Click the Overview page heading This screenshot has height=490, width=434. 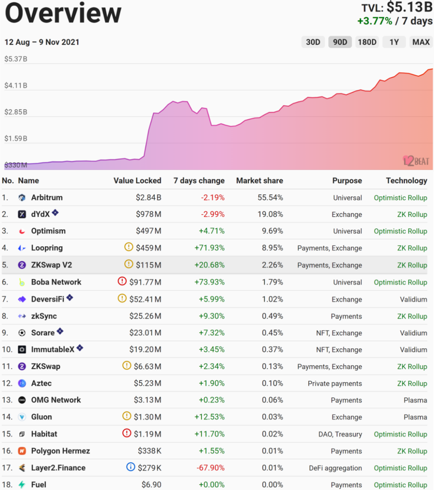click(63, 13)
